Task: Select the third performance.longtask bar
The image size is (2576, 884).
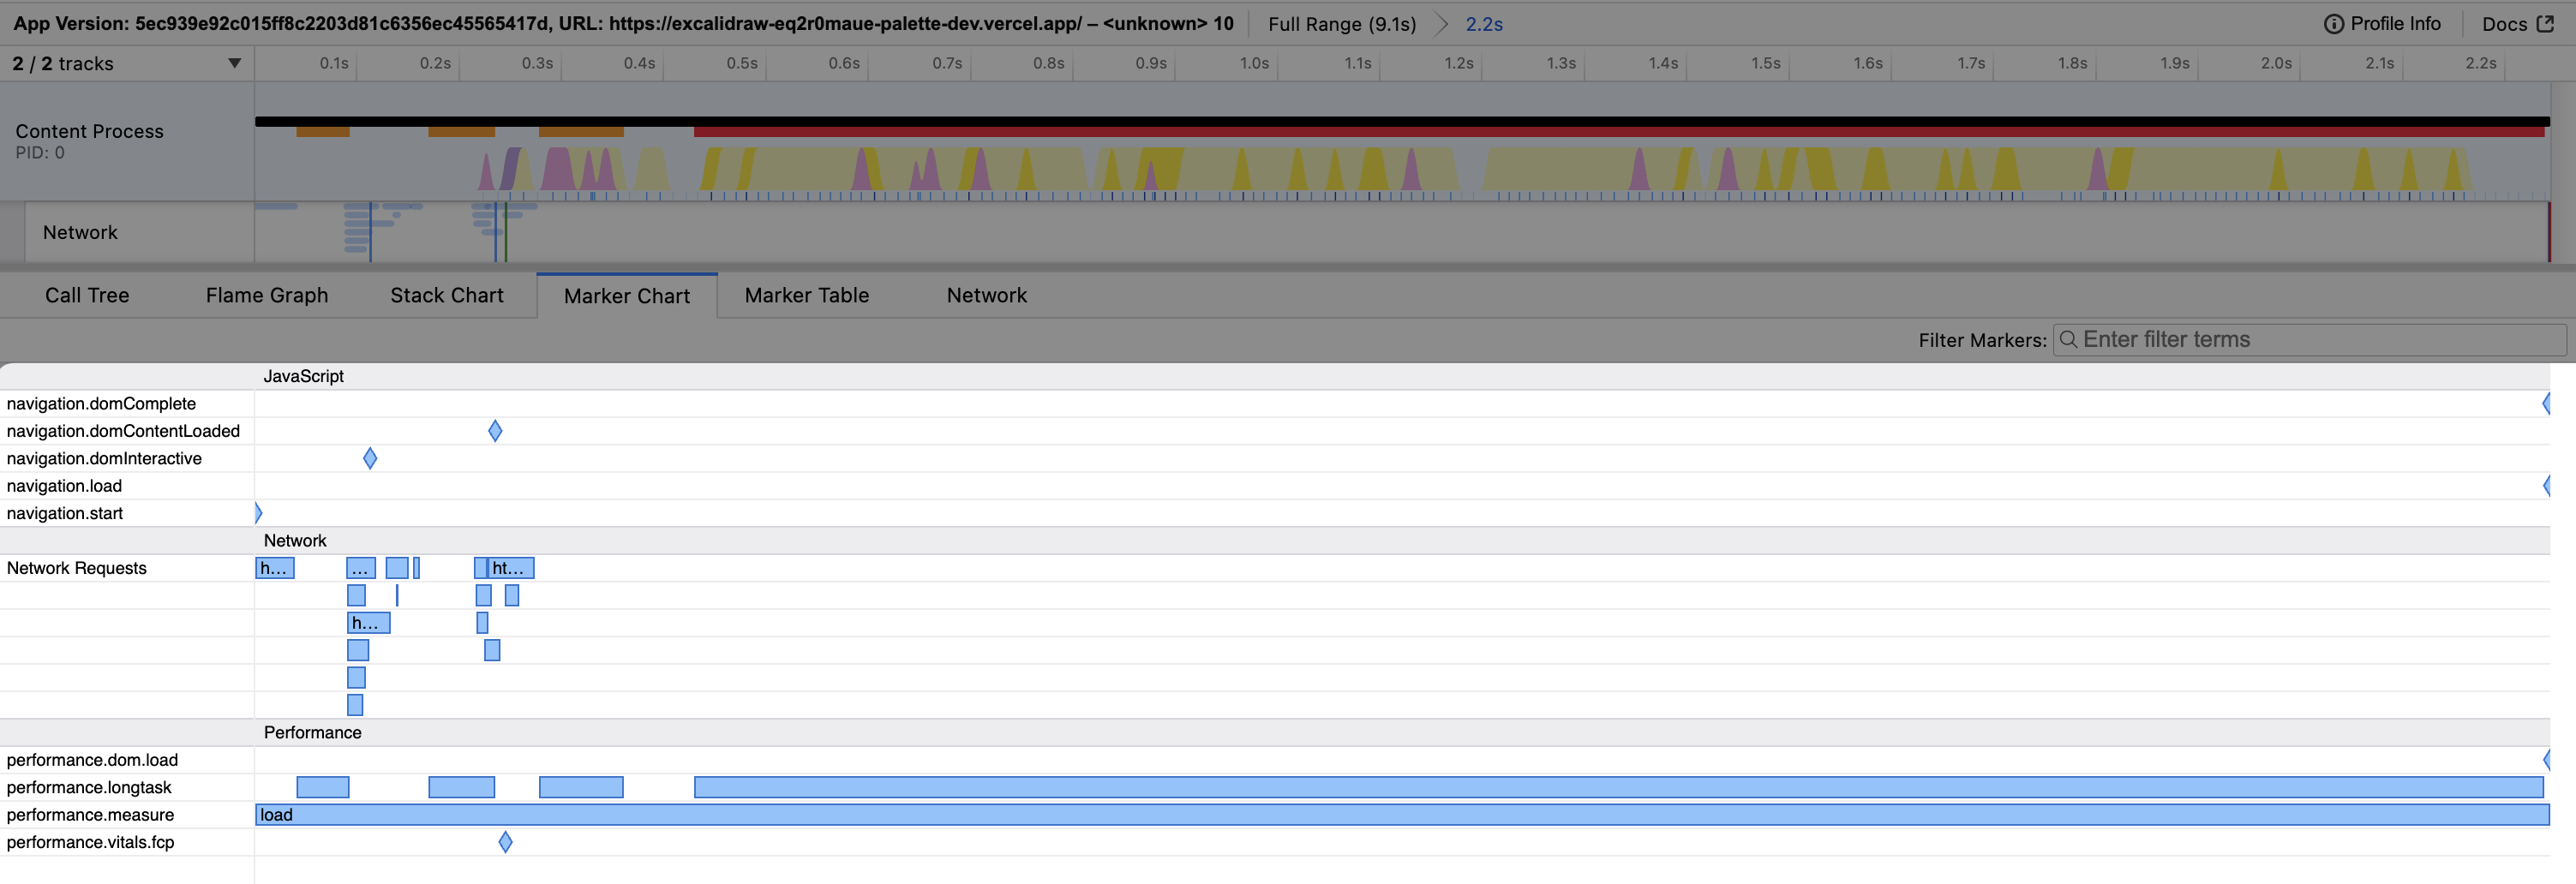Action: coord(581,788)
